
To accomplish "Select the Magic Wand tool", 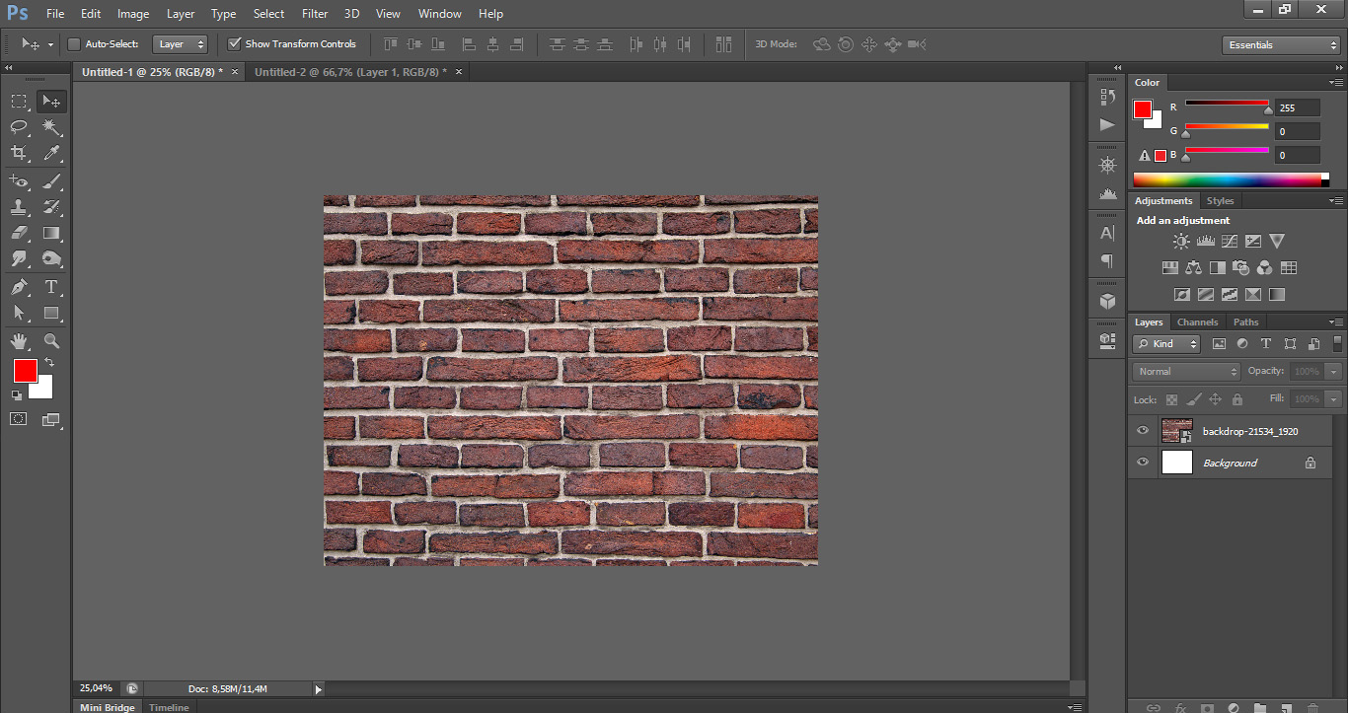I will (x=52, y=127).
